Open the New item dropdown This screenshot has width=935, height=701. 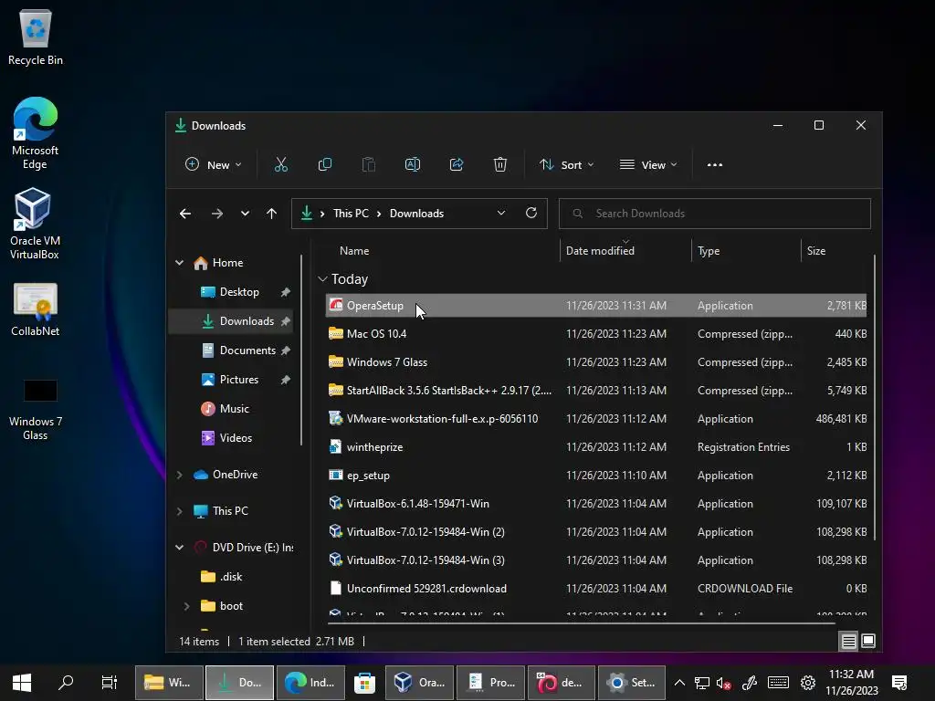[x=214, y=164]
